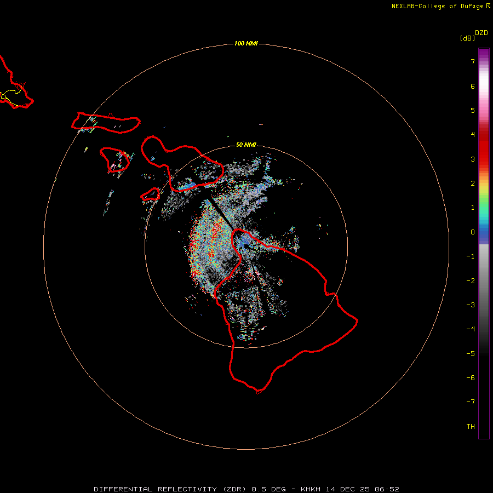Click the TH threshold label
Viewport: 493px width, 493px height.
471,426
